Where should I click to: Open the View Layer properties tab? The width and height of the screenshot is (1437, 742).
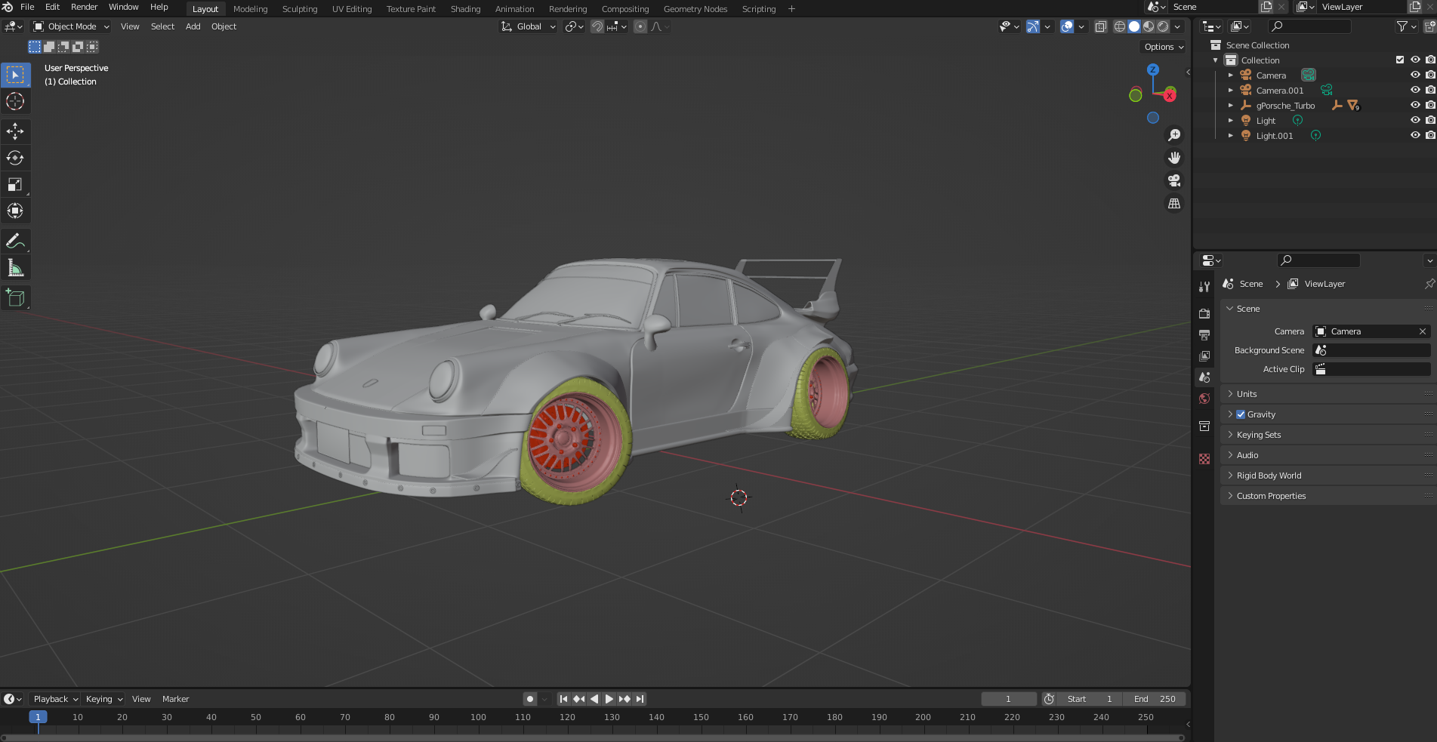[x=1204, y=356]
